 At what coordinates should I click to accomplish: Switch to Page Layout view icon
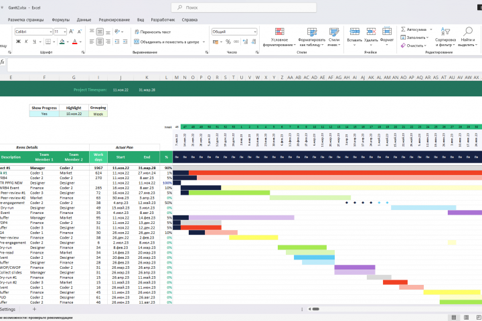point(466,317)
